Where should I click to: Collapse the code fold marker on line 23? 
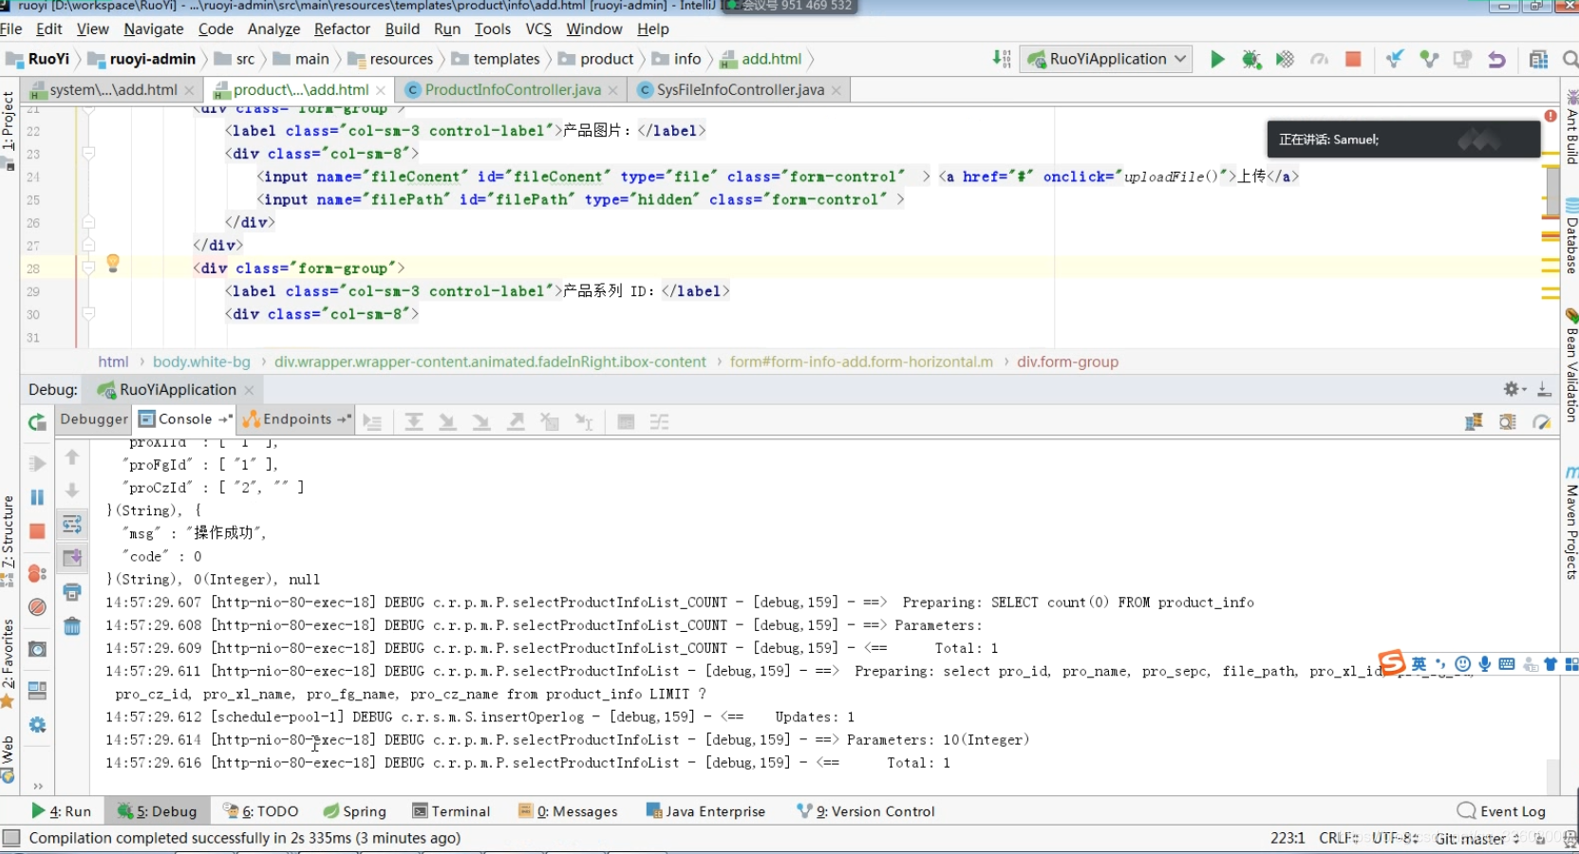pos(88,153)
